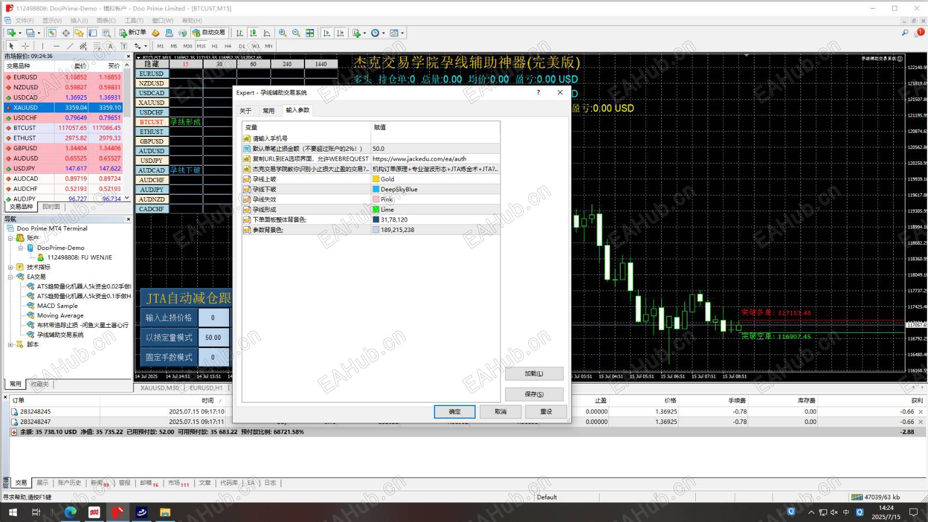The image size is (928, 522).
Task: Open the new chart dropdown arrow
Action: [x=19, y=33]
